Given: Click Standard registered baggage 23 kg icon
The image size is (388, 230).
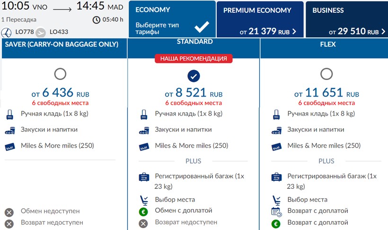Looking at the screenshot, I should tap(144, 177).
